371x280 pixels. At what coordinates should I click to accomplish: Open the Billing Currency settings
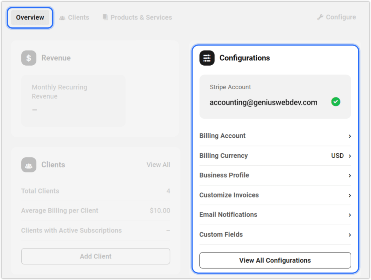click(275, 156)
